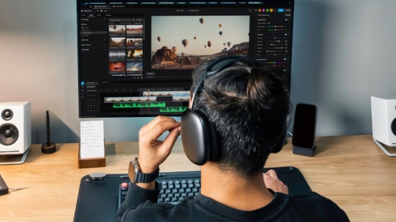Screen dimensions: 396x222
Task: Toggle the bottommost switch in the adjustments panel
Action: point(284,70)
